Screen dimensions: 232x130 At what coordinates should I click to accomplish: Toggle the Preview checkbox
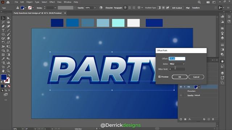point(159,77)
